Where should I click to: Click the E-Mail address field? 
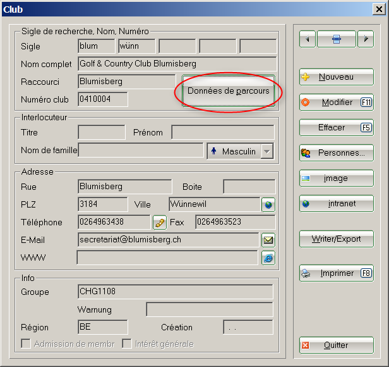[x=169, y=240]
